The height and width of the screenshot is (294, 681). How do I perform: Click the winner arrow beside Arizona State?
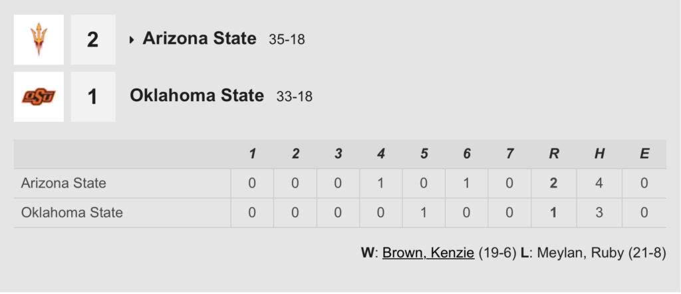(x=132, y=40)
